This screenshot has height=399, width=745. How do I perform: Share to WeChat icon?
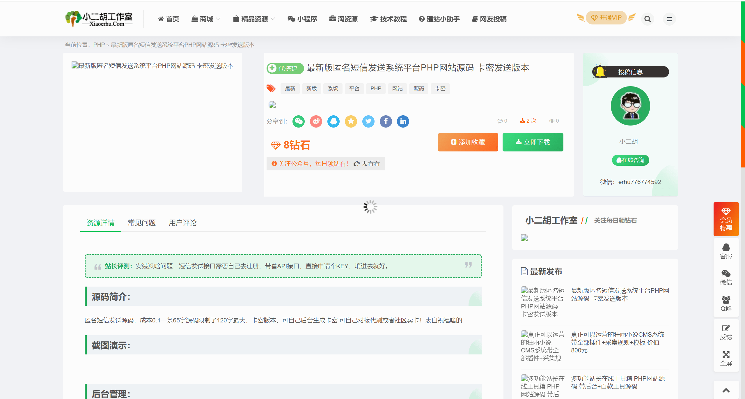pos(299,121)
